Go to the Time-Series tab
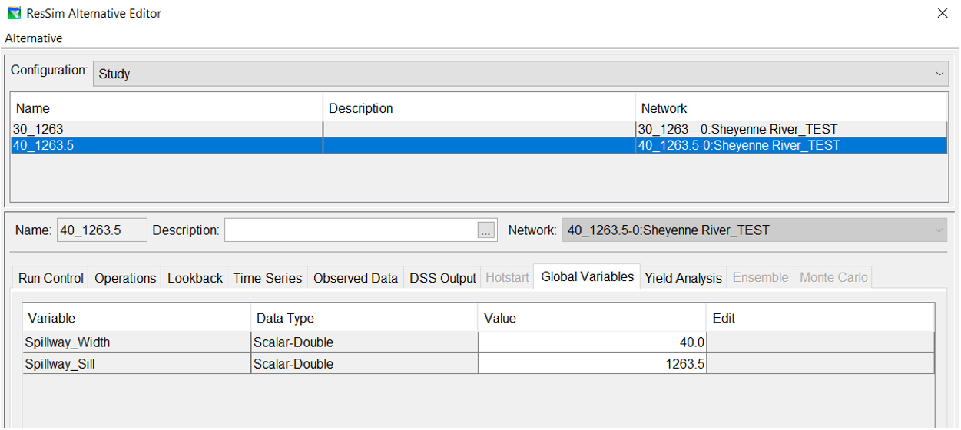This screenshot has width=961, height=430. pyautogui.click(x=267, y=278)
